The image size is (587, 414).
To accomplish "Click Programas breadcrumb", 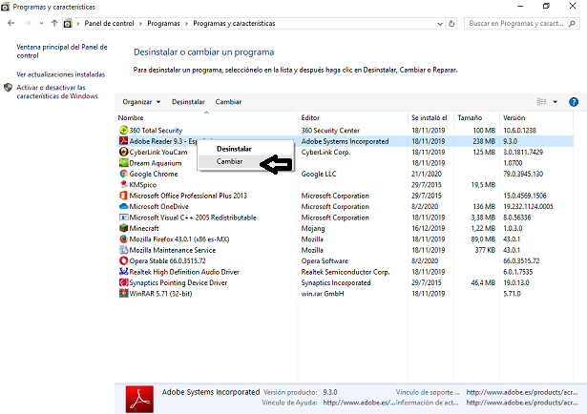I will point(163,24).
